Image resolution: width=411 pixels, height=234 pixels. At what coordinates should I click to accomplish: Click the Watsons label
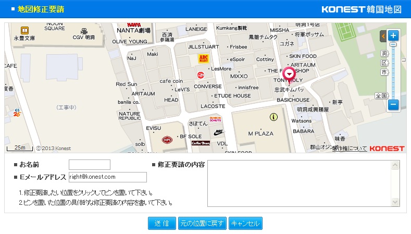302,121
